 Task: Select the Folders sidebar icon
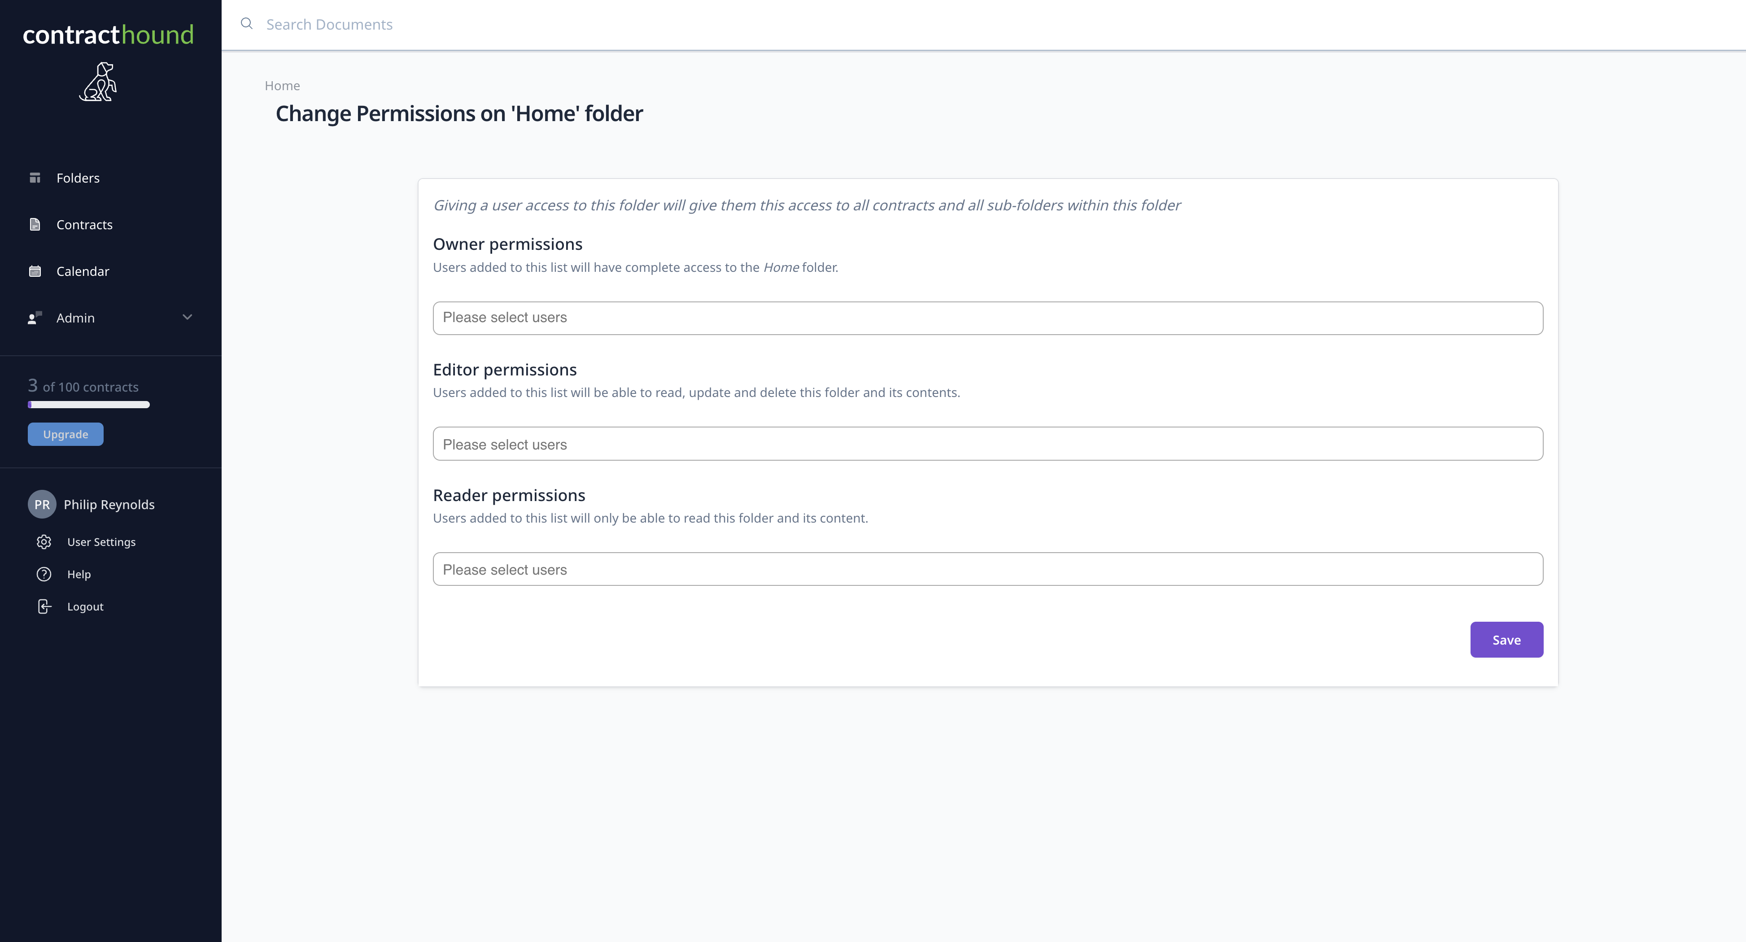pyautogui.click(x=35, y=177)
